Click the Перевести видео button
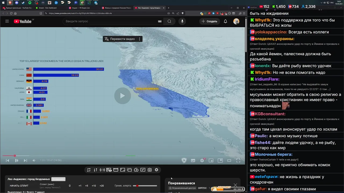 [120, 39]
